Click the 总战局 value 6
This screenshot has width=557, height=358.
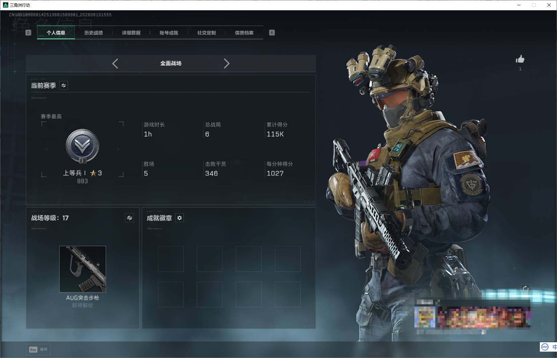(207, 134)
